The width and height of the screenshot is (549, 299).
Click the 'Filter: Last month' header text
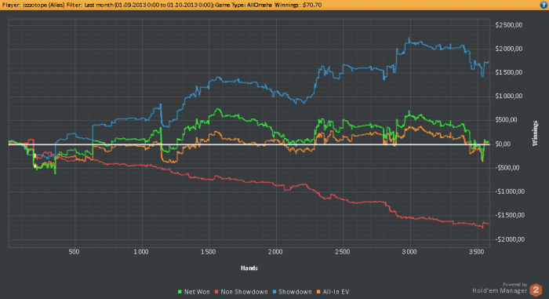89,5
